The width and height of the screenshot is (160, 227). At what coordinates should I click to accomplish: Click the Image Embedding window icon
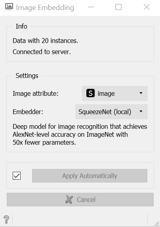(x=9, y=7)
